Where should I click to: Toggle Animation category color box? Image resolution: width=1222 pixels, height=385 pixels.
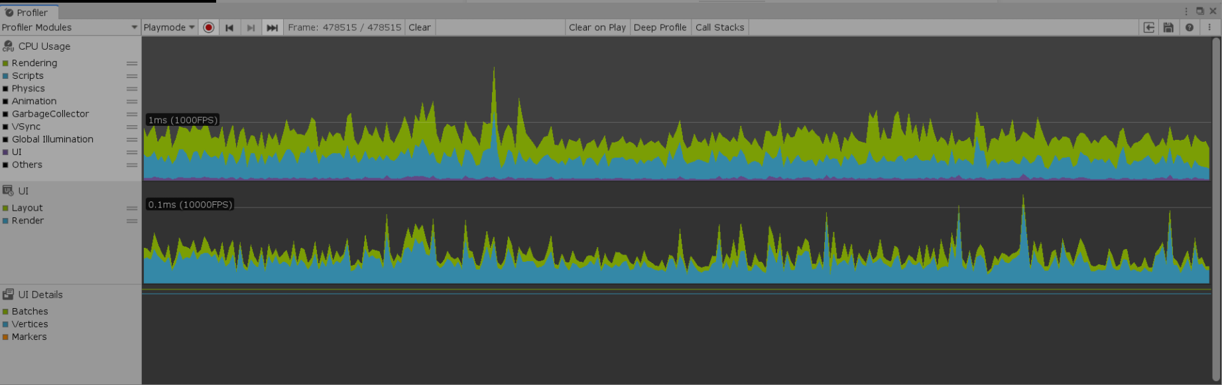tap(5, 101)
